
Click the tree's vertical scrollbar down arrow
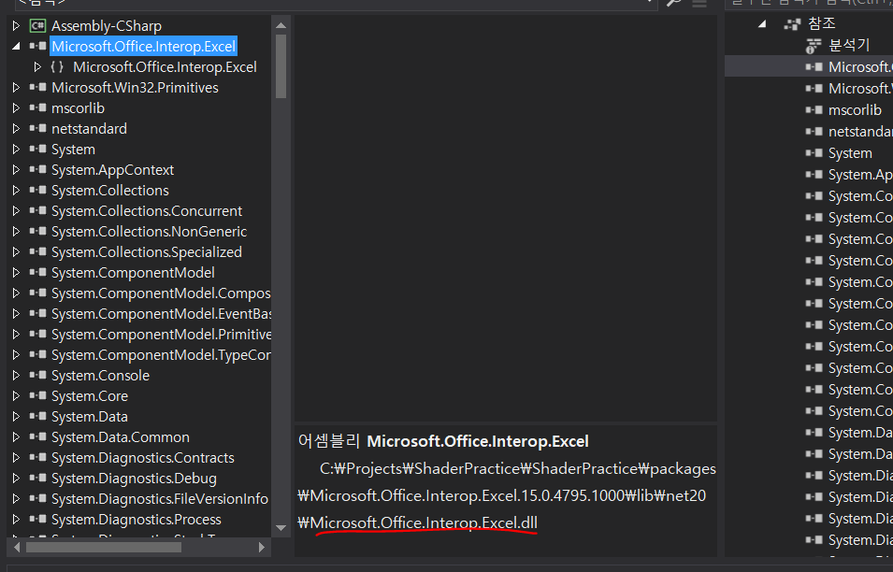281,528
